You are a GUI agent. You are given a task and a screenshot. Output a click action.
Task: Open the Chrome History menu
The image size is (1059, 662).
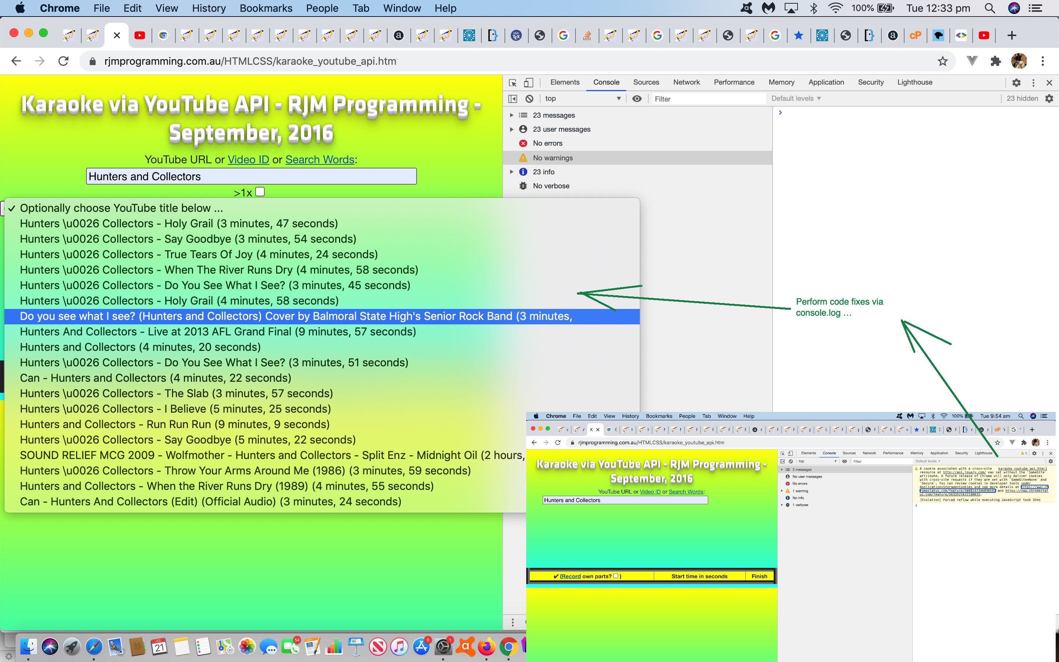pyautogui.click(x=209, y=8)
